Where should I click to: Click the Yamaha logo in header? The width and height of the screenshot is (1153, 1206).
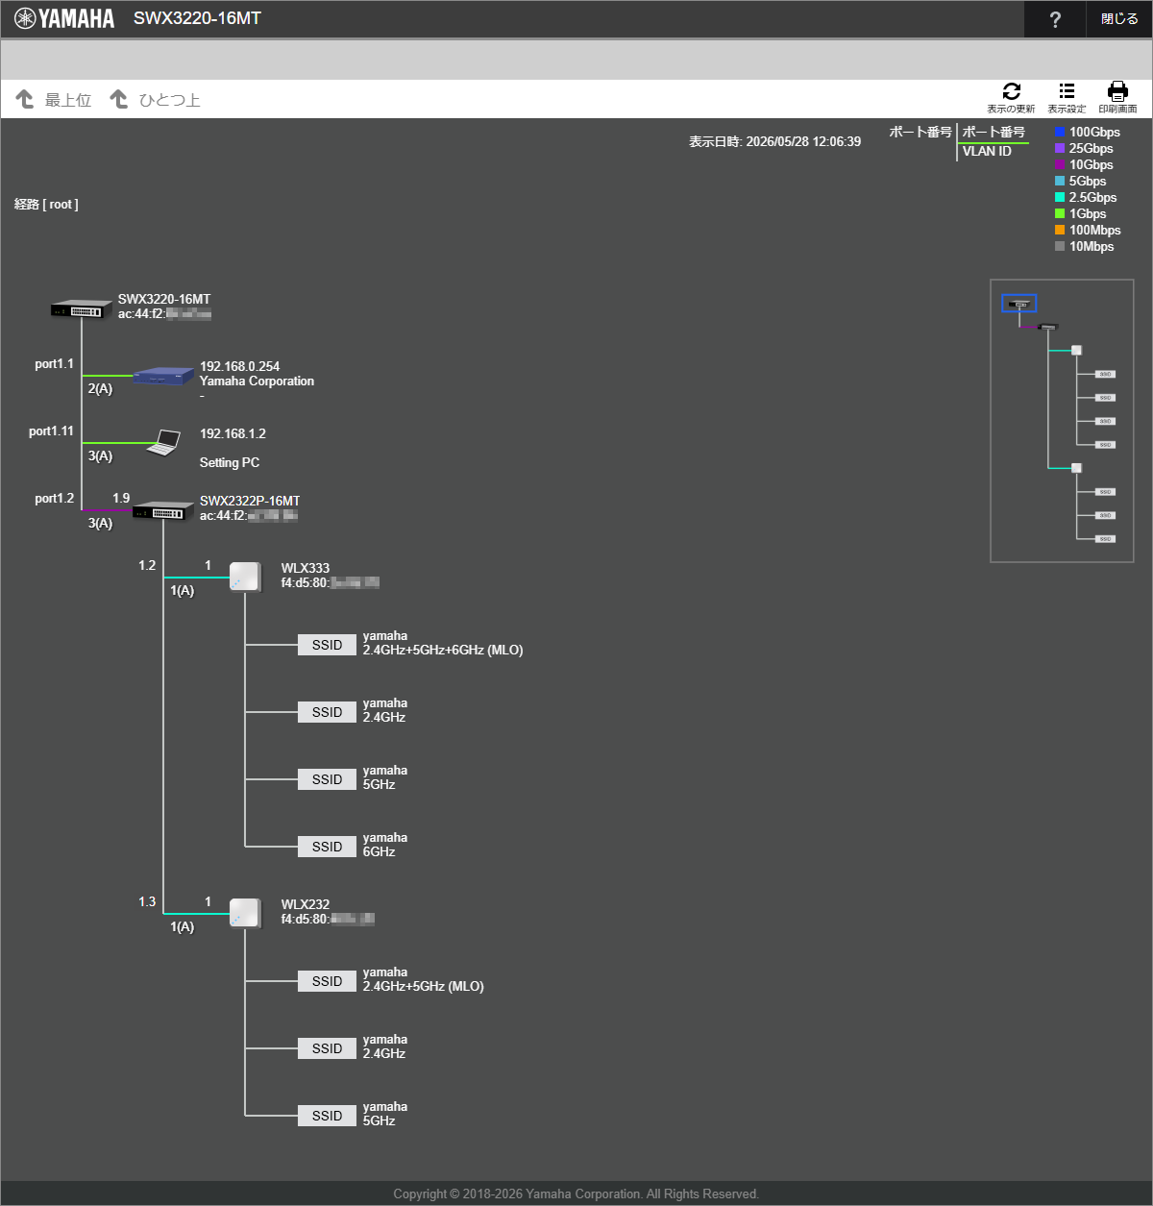pyautogui.click(x=64, y=18)
